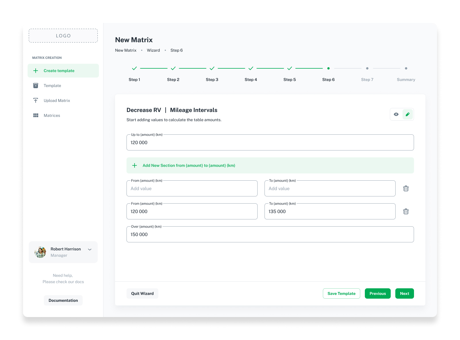Delete the empty From/To interval row
The width and height of the screenshot is (460, 340).
tap(406, 188)
